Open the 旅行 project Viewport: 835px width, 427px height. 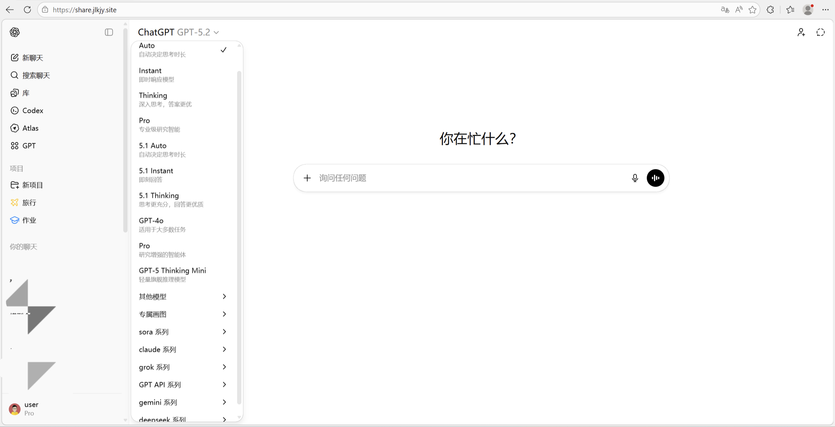pos(29,202)
